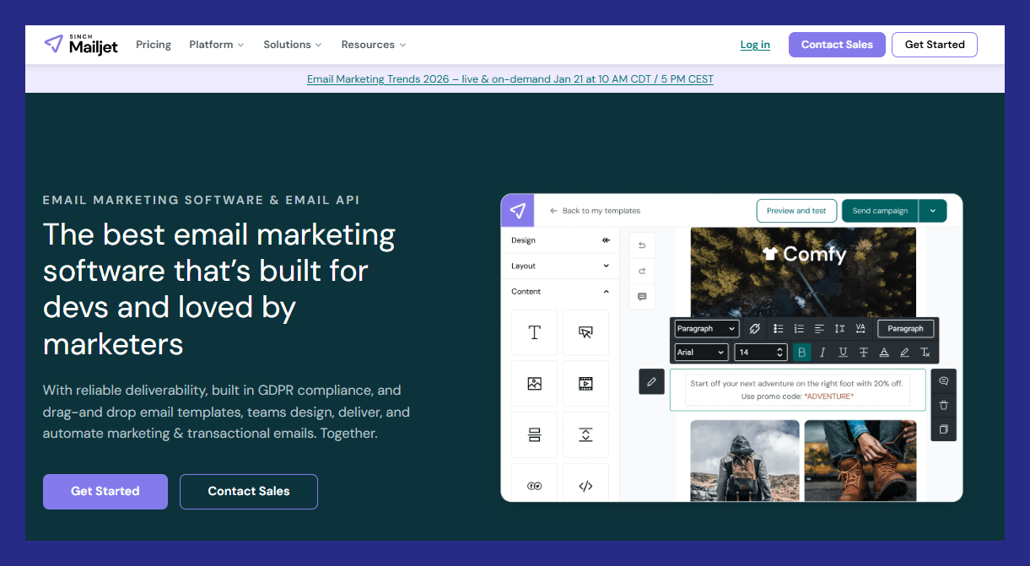Open the Send campaign dropdown arrow

(x=933, y=211)
